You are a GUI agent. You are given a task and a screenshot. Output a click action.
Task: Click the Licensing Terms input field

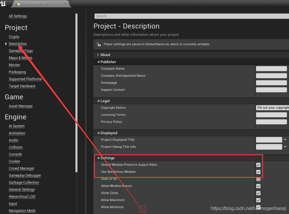point(271,115)
